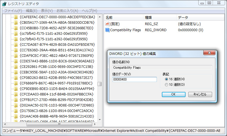The image size is (227, 136).
Task: Click the DWORD icon for Compatibility Flags
Action: 107,30
